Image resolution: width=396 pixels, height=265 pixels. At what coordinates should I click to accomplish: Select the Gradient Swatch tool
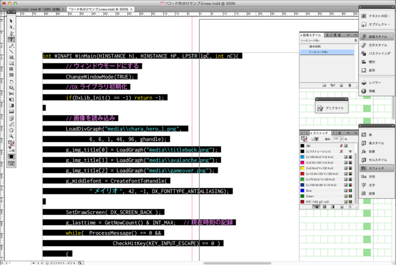11,106
